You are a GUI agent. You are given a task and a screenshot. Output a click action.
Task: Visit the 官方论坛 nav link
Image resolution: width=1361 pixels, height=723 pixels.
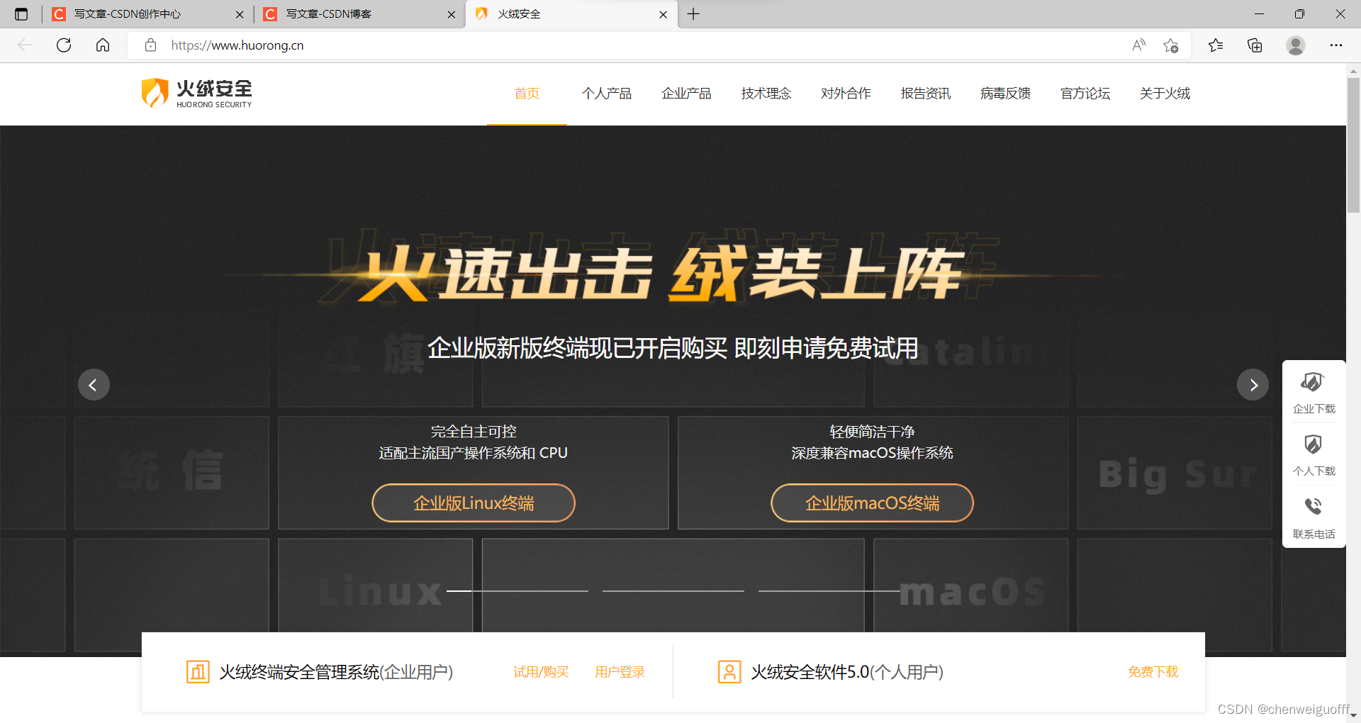click(1085, 94)
